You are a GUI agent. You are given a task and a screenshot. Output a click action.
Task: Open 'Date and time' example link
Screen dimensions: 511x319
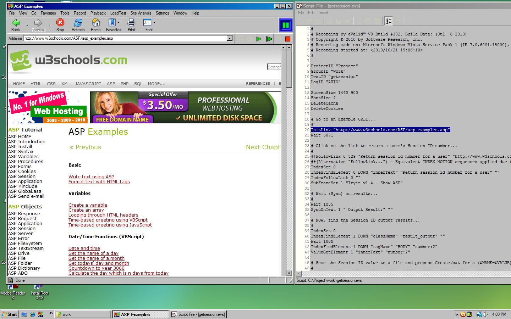pos(84,248)
